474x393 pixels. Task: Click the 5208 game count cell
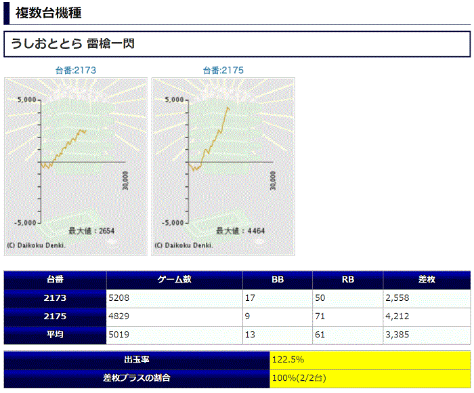point(175,298)
